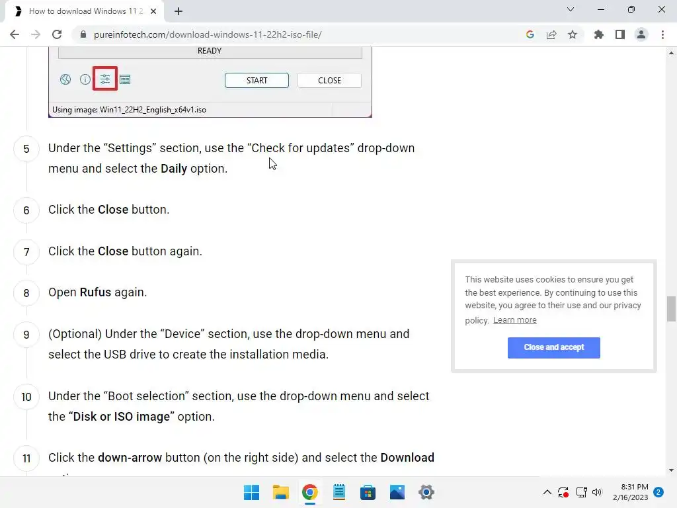677x508 pixels.
Task: Click Chrome icon on taskbar
Action: [x=310, y=492]
